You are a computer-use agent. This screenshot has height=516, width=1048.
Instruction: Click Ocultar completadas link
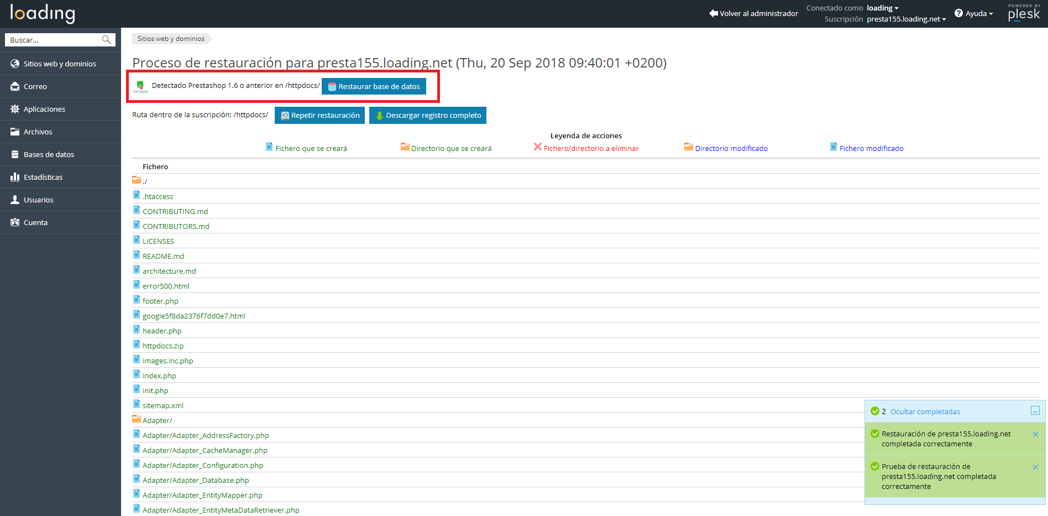tap(925, 411)
